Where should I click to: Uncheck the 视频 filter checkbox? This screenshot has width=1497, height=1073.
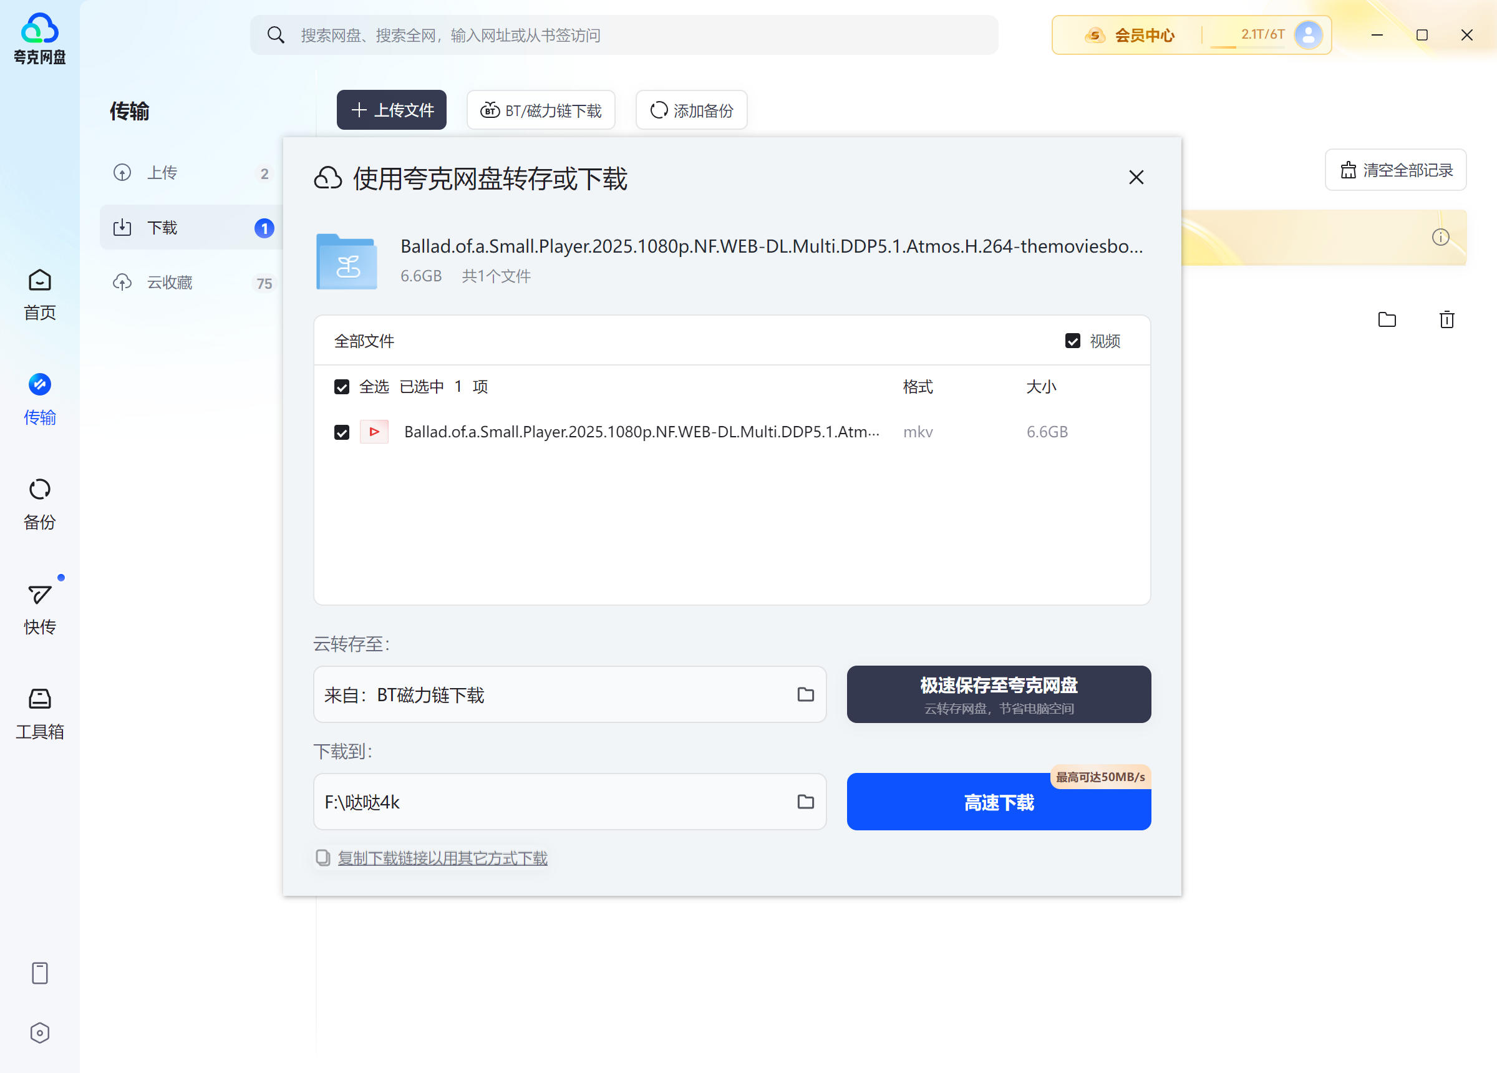1073,341
